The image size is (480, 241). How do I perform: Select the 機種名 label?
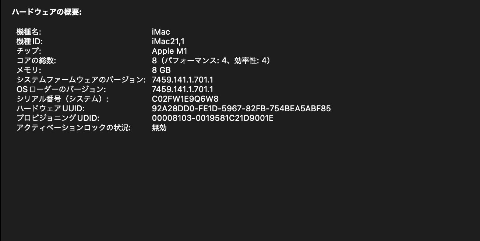29,32
